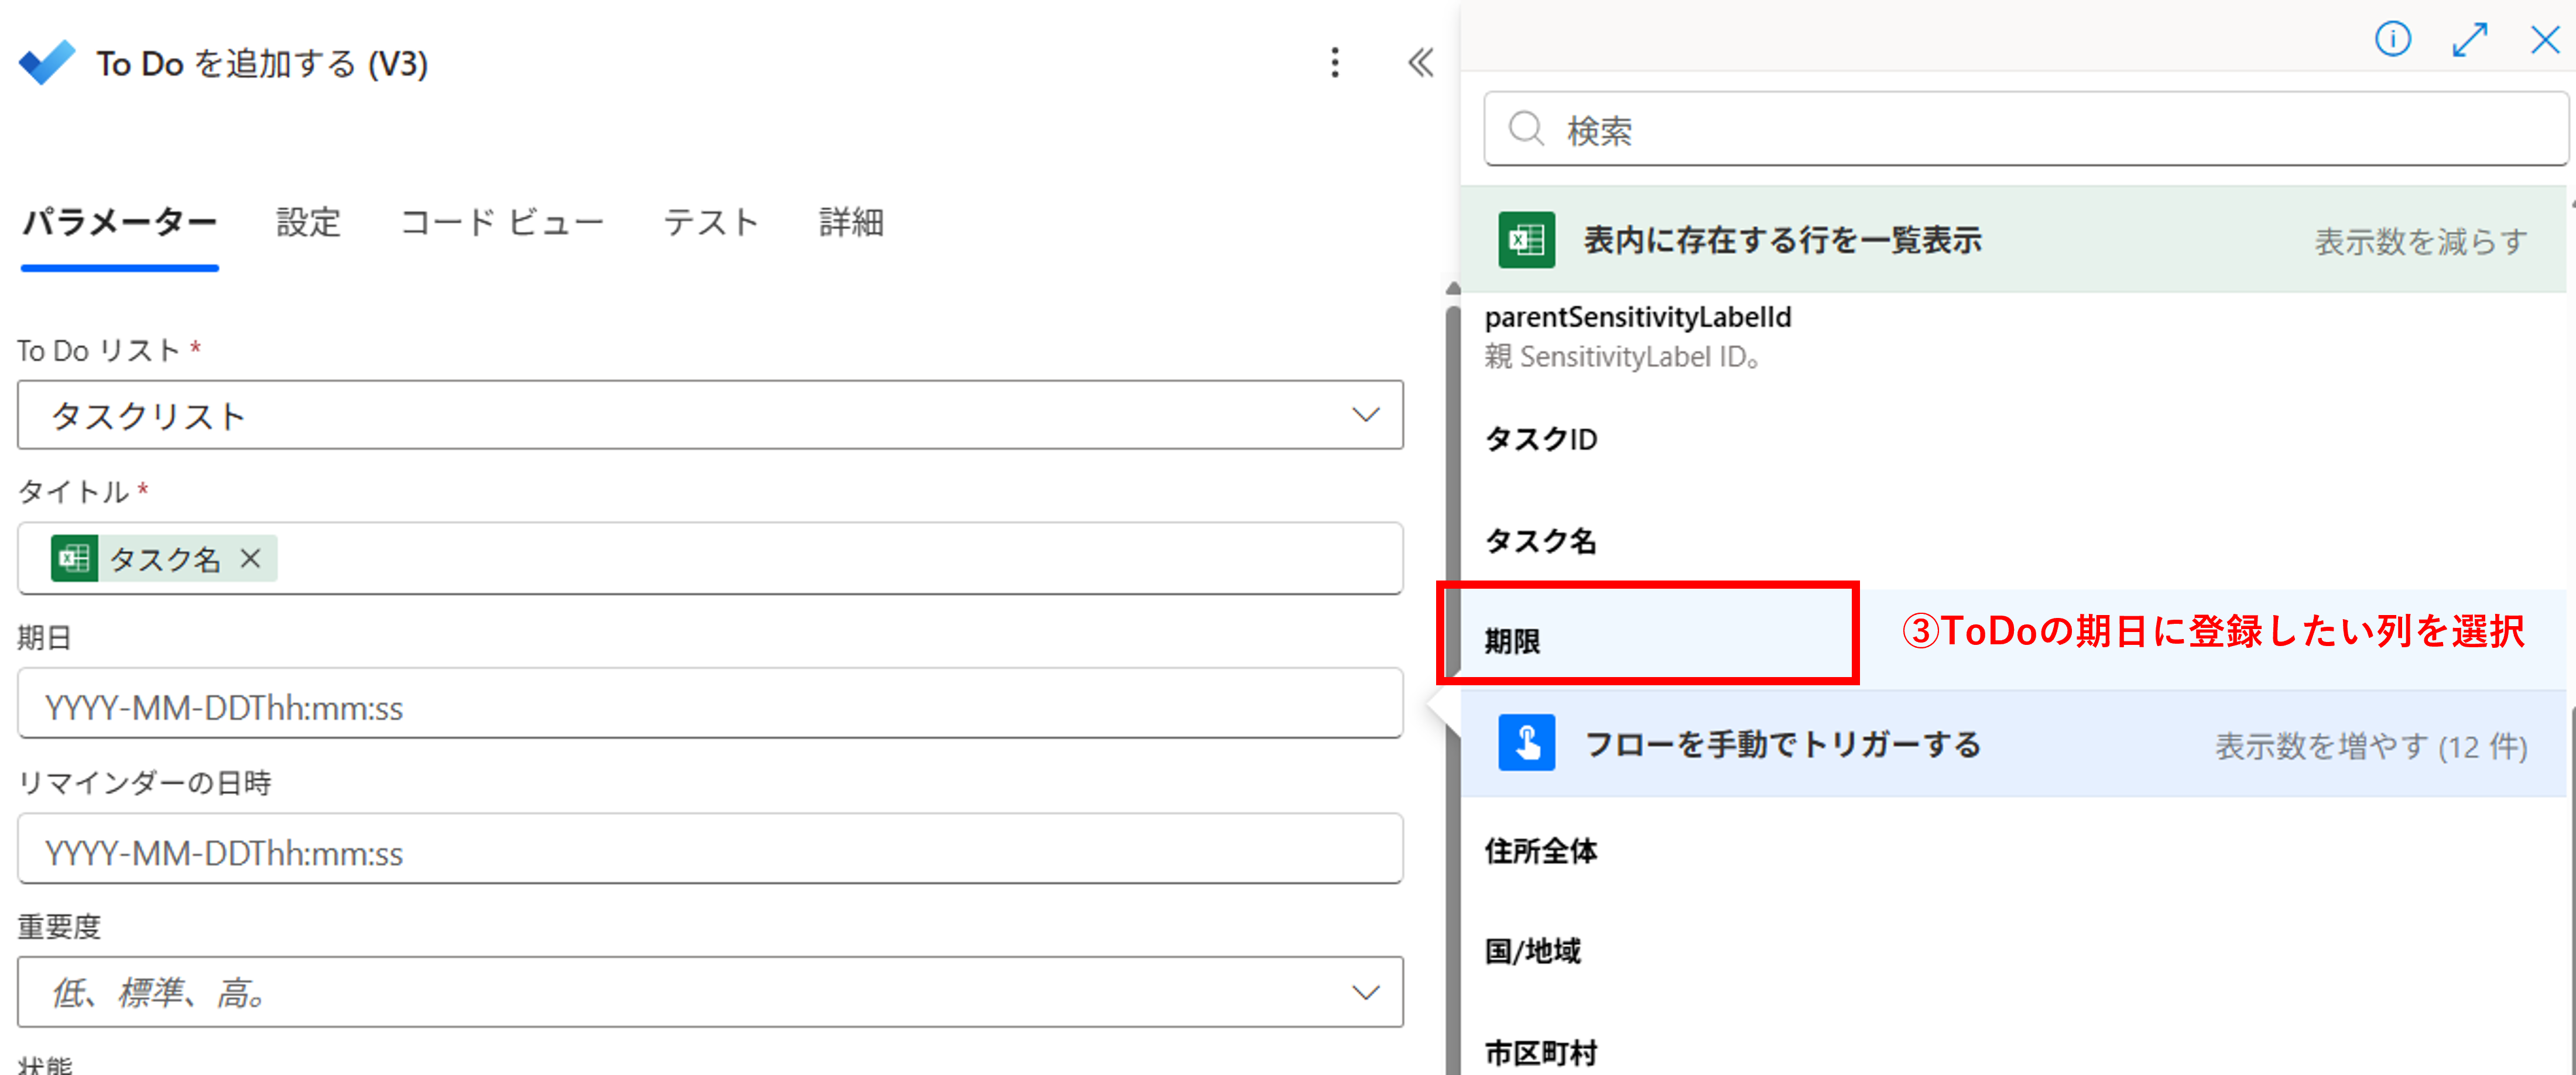This screenshot has width=2576, height=1075.
Task: Switch to the 設定 tab
Action: 308,222
